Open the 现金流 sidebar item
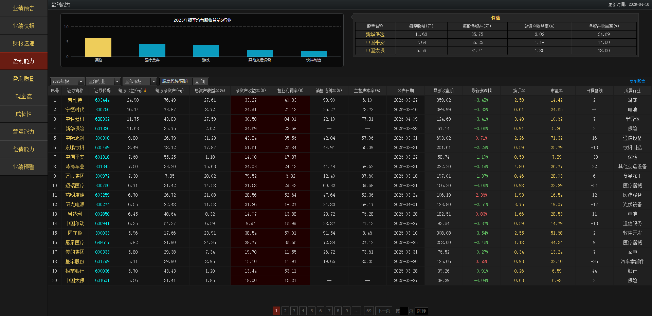652x316 pixels. (24, 96)
